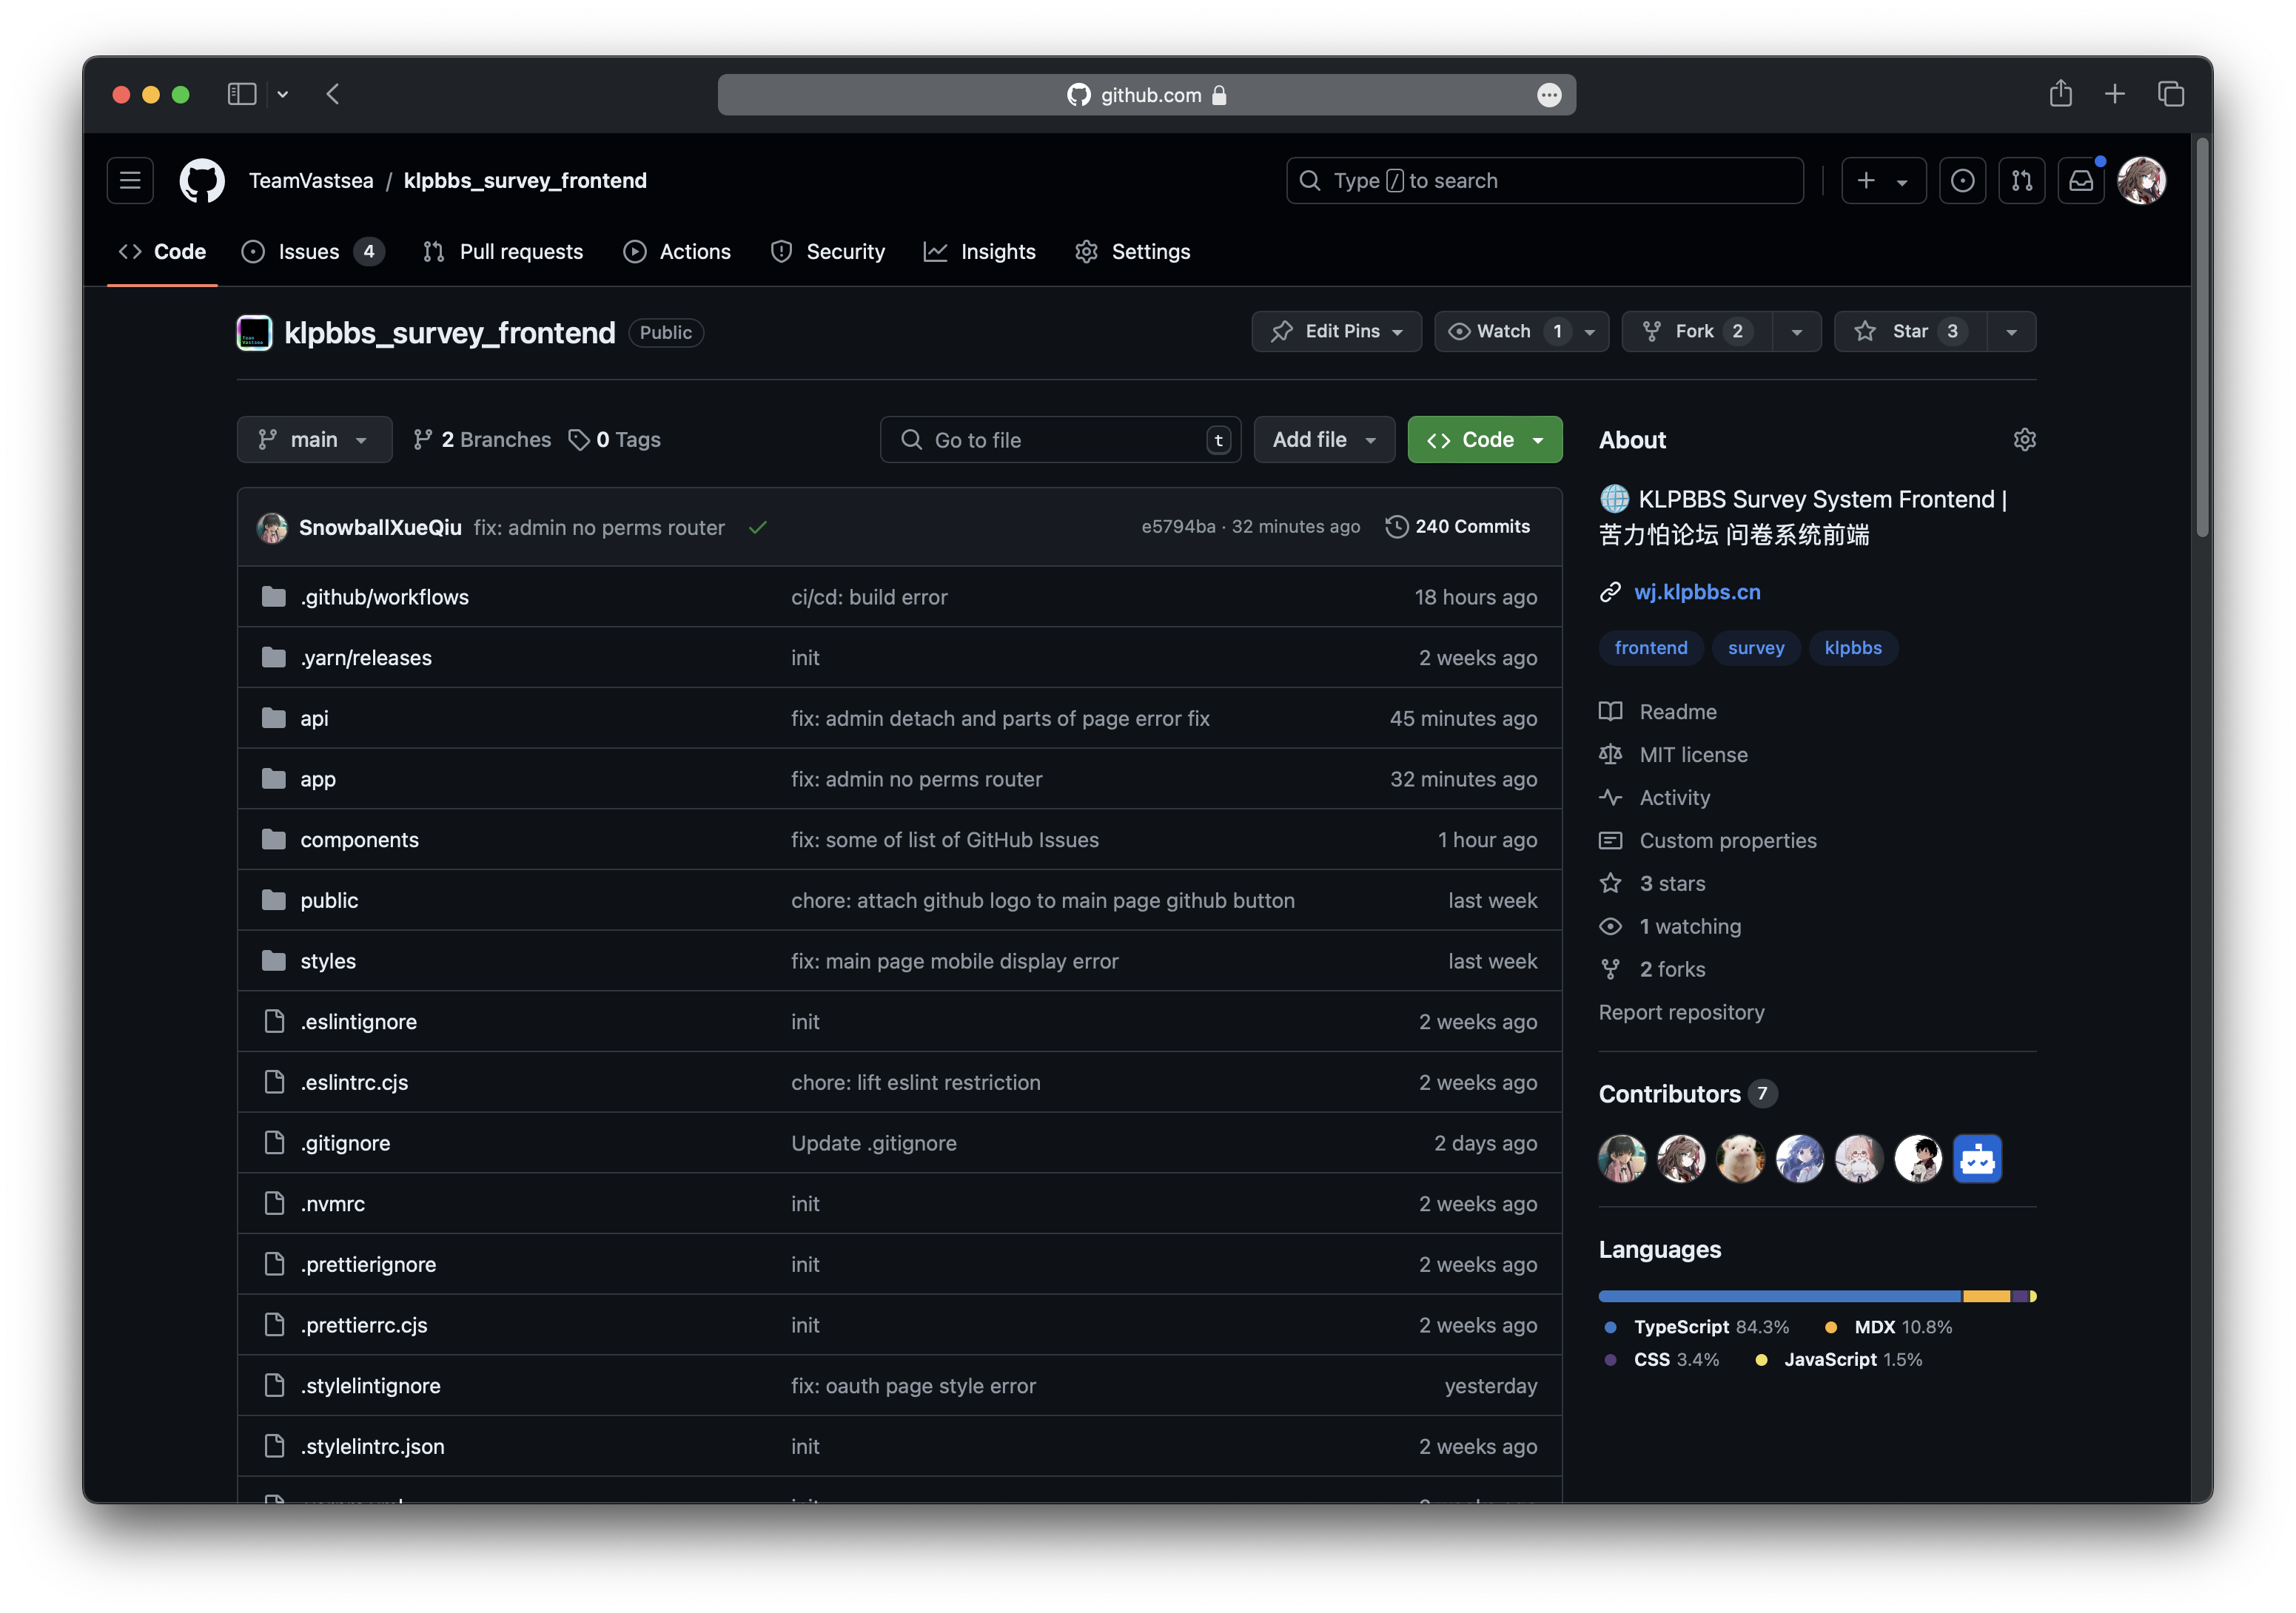Open the global navigation hamburger menu

pyautogui.click(x=130, y=181)
